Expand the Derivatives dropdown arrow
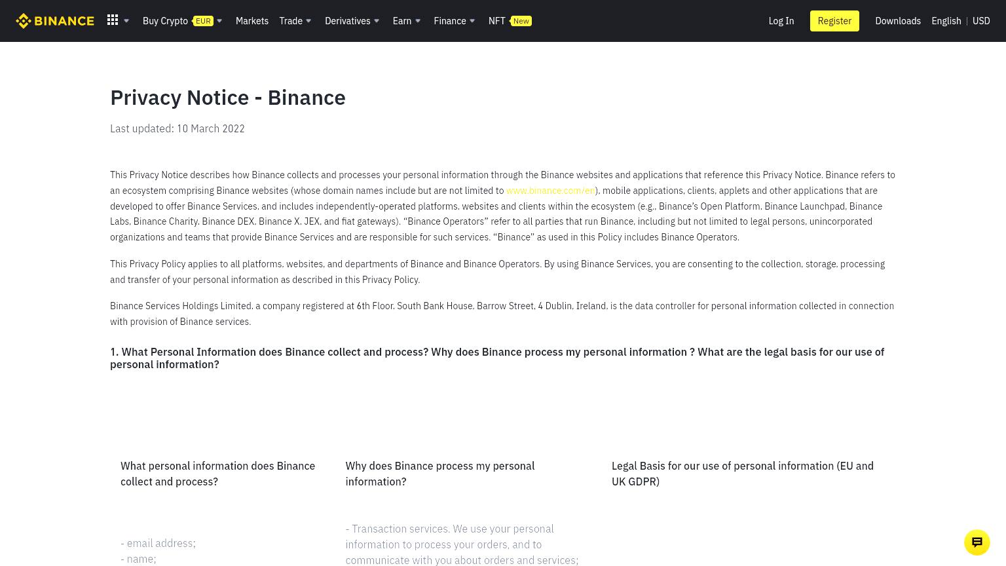1006x566 pixels. tap(377, 21)
